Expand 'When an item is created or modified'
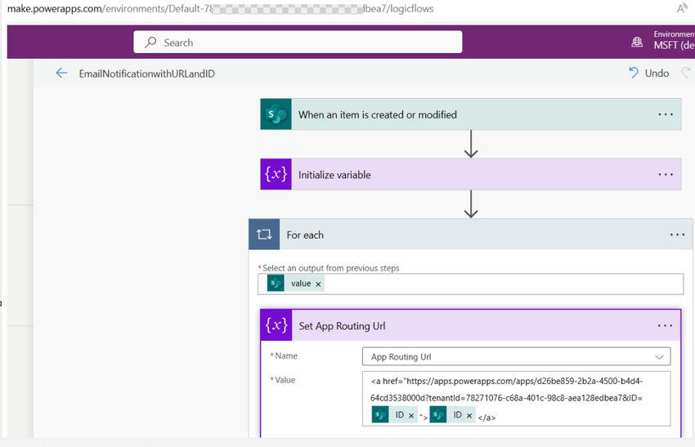Viewport: 695px width, 447px height. [x=471, y=114]
